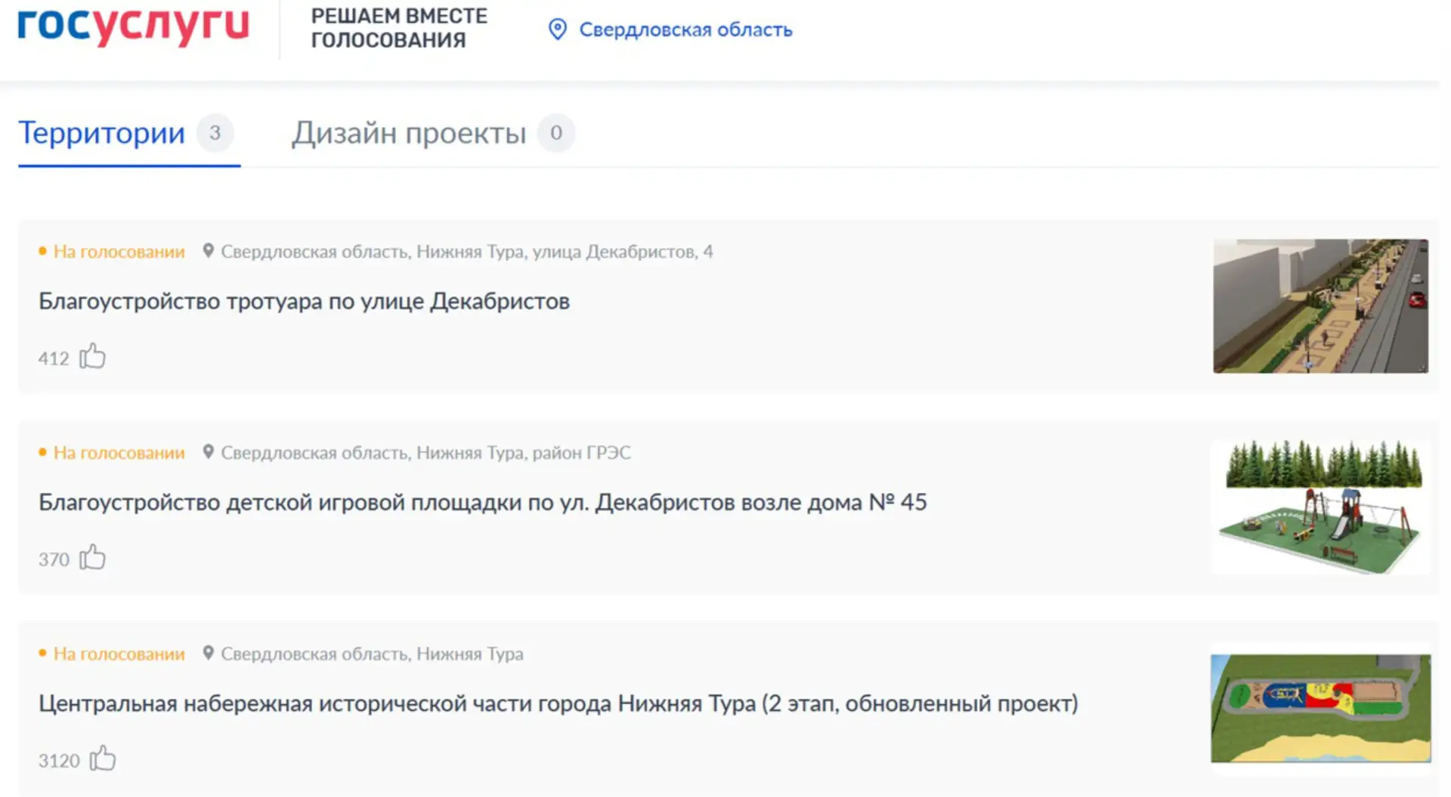The width and height of the screenshot is (1451, 797).
Task: Switch to the Дизайн проекты tab
Action: 409,133
